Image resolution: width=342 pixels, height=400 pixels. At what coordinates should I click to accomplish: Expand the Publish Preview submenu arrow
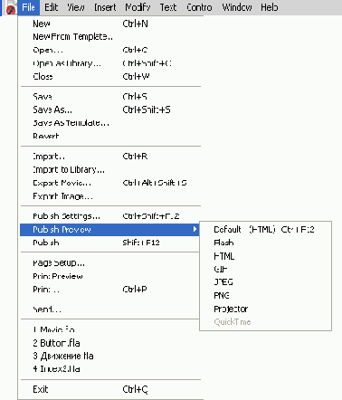click(x=195, y=229)
